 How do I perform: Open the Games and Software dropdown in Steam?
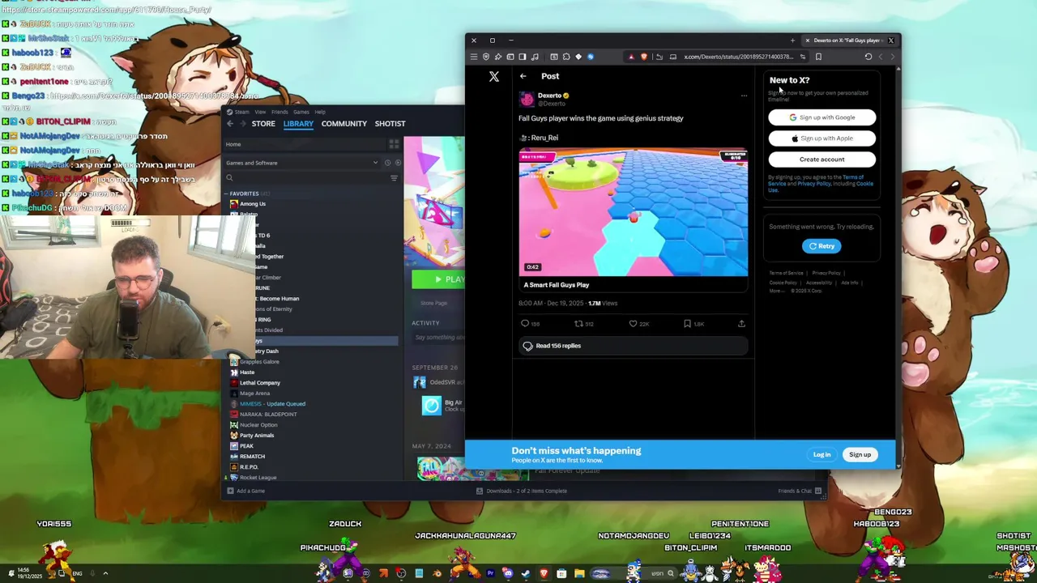[x=302, y=163]
